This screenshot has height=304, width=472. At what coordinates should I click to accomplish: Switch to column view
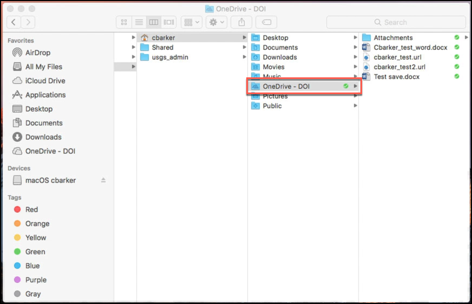pyautogui.click(x=154, y=22)
